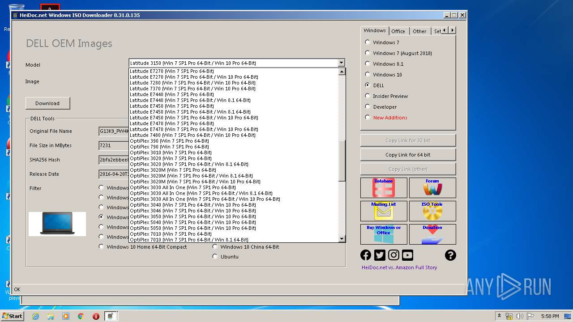Open the Twitter page icon

click(x=380, y=255)
